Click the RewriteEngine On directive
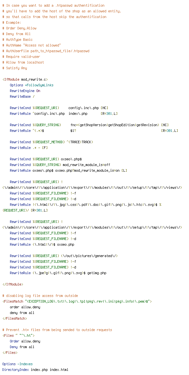 click(25, 91)
